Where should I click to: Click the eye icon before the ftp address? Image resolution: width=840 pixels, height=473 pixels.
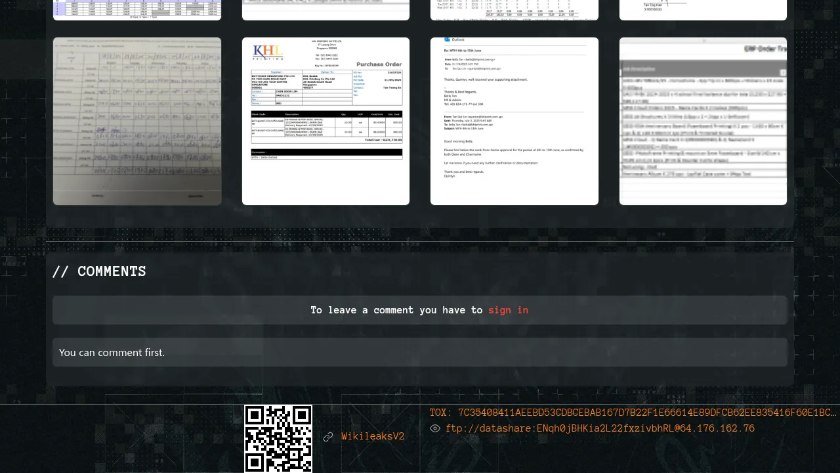[x=434, y=428]
